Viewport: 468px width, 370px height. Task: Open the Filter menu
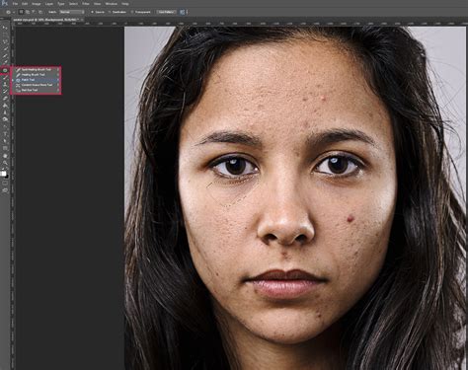point(86,4)
